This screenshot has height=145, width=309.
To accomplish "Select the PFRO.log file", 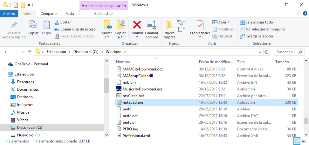I will point(206,129).
